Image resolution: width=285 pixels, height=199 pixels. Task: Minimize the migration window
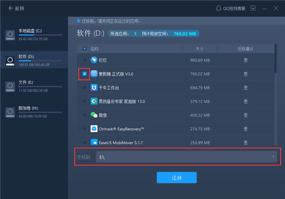265,9
